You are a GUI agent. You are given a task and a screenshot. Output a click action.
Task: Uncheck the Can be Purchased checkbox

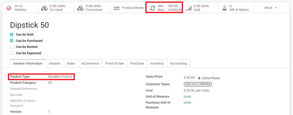[12, 41]
